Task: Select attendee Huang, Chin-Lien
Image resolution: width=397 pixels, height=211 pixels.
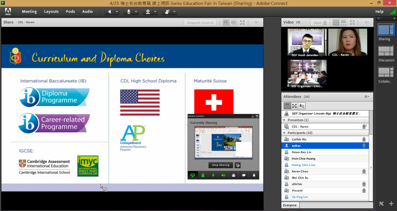Action: (x=325, y=165)
